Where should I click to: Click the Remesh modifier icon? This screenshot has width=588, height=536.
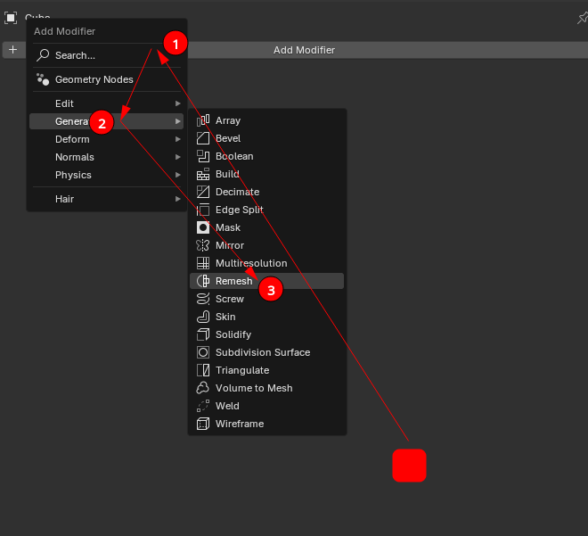click(x=203, y=281)
